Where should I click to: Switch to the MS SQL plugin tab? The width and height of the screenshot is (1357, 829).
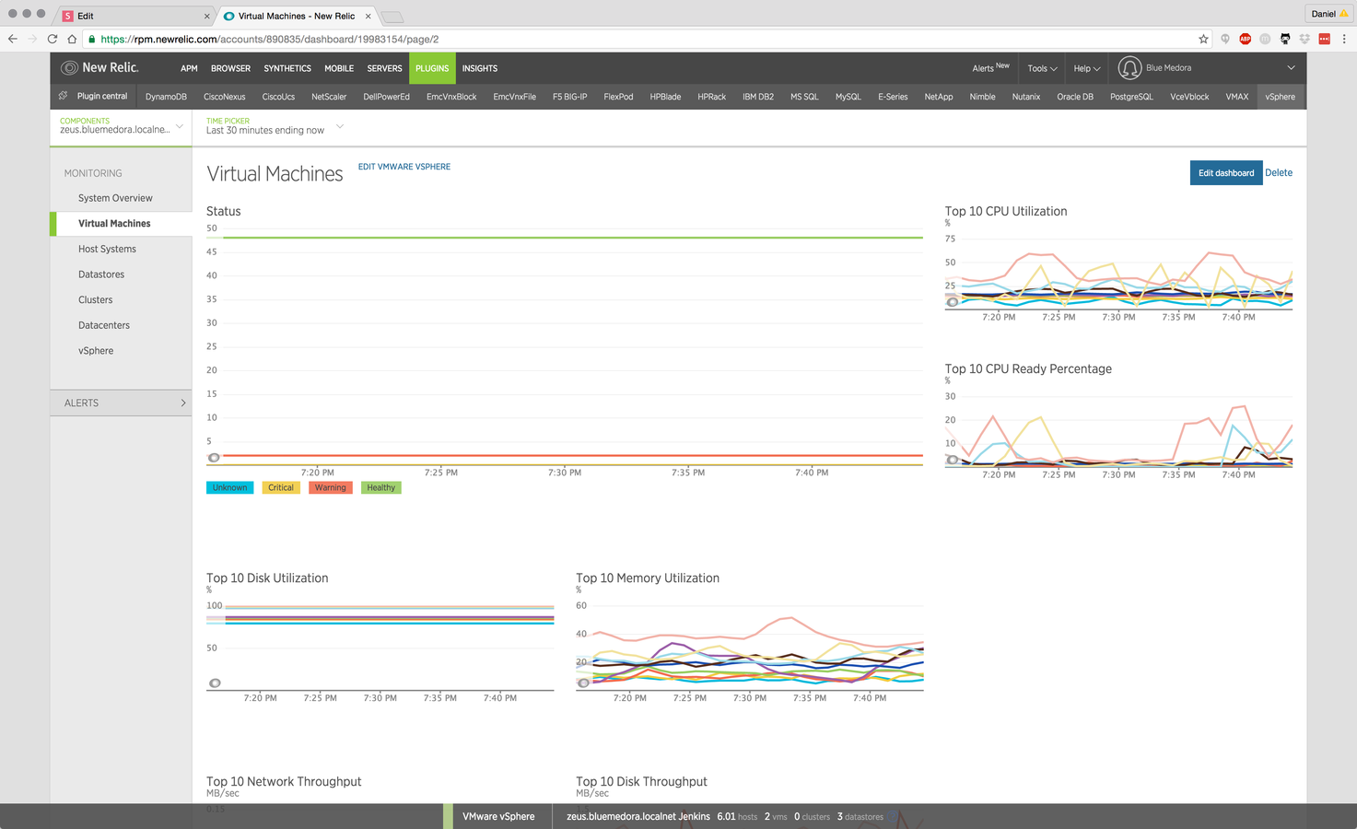pyautogui.click(x=804, y=97)
